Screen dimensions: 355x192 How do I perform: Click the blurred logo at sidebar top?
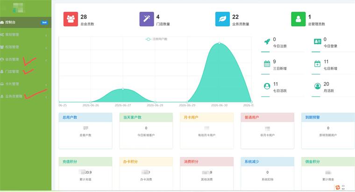click(19, 8)
